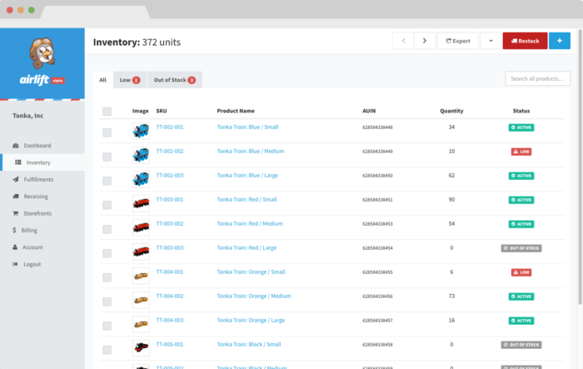The height and width of the screenshot is (369, 583).
Task: Open the dropdown arrow next to Export
Action: [490, 41]
